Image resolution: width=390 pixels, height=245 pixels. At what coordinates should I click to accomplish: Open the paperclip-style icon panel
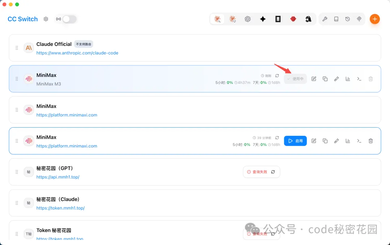tap(359, 19)
